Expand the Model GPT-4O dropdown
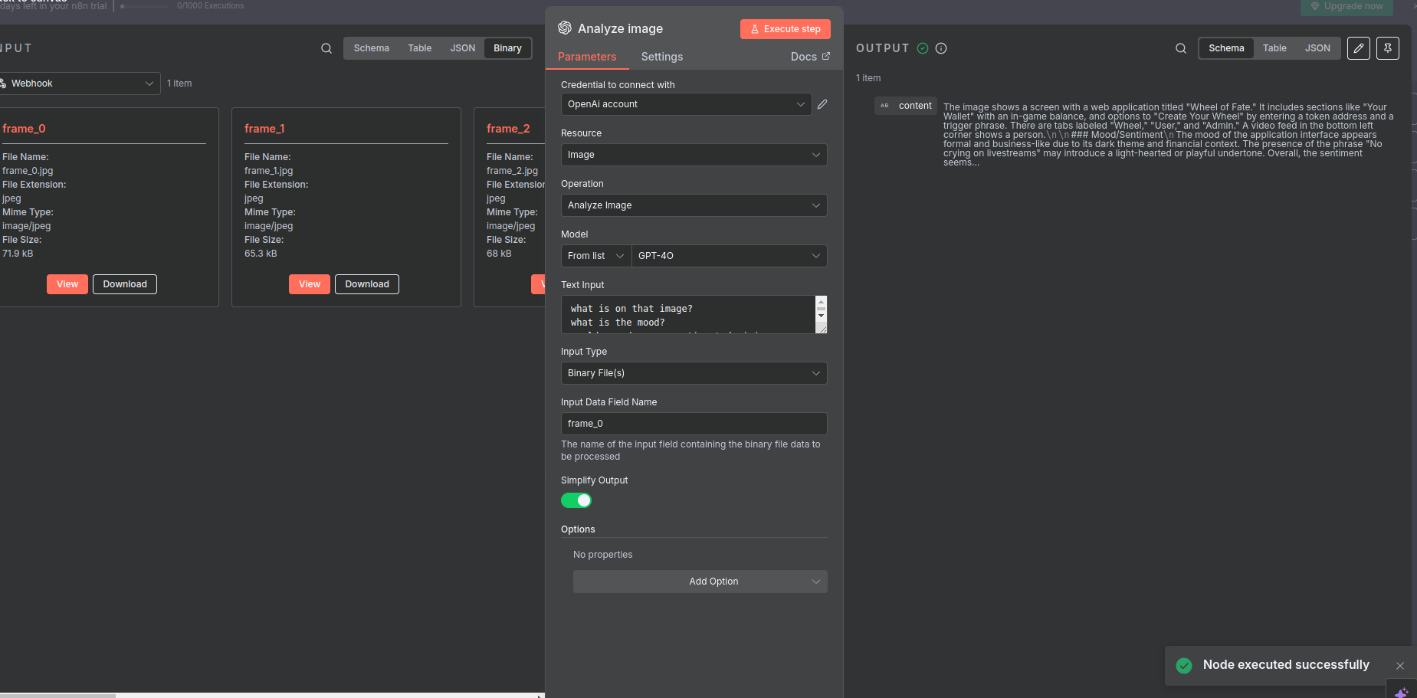1417x698 pixels. click(728, 256)
